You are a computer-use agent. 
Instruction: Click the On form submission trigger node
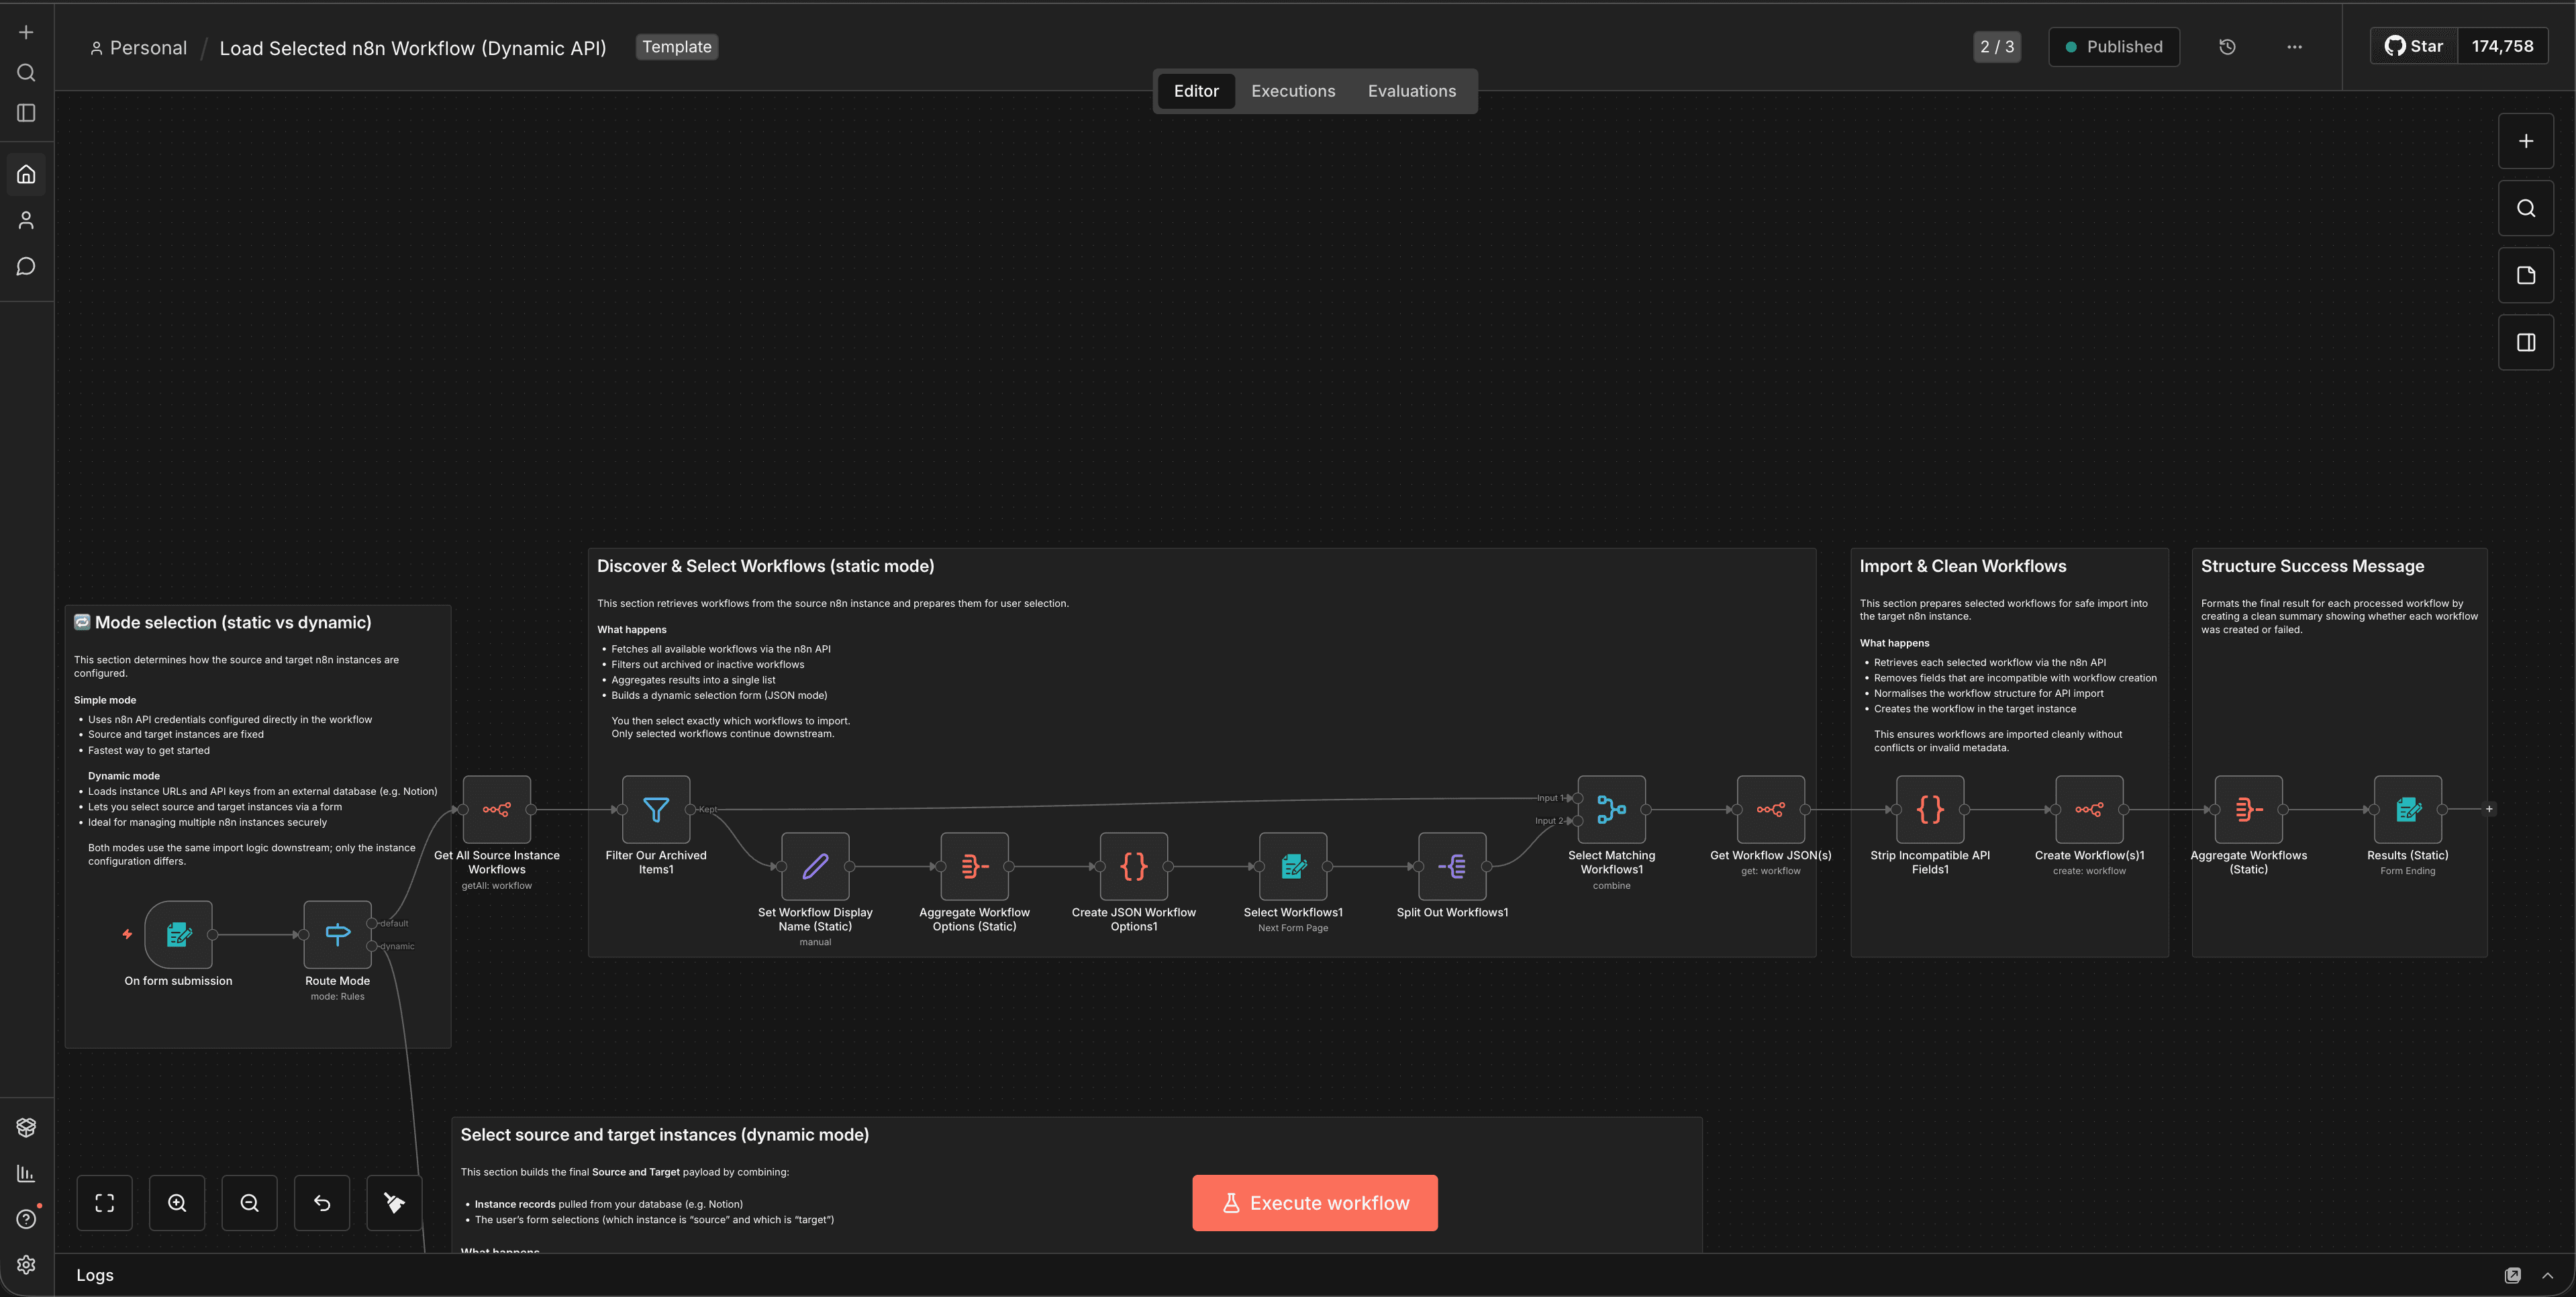click(x=178, y=934)
